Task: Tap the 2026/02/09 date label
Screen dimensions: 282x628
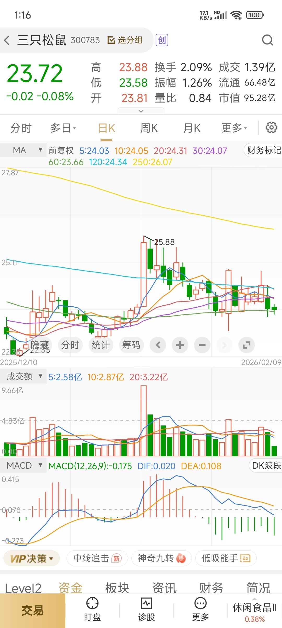Action: [261, 362]
